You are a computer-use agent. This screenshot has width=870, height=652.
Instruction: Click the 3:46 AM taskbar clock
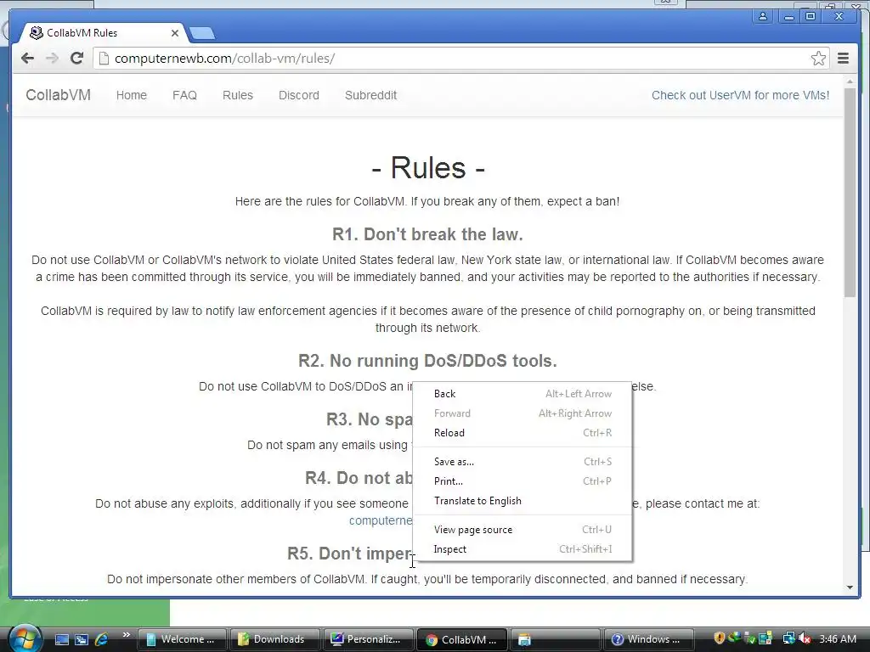click(837, 639)
